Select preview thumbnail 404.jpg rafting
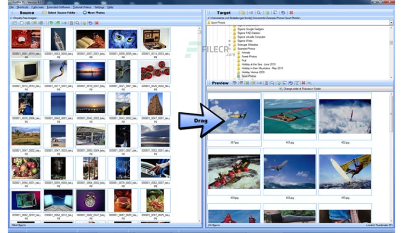Screen dimensions: 403x233 point(234,171)
